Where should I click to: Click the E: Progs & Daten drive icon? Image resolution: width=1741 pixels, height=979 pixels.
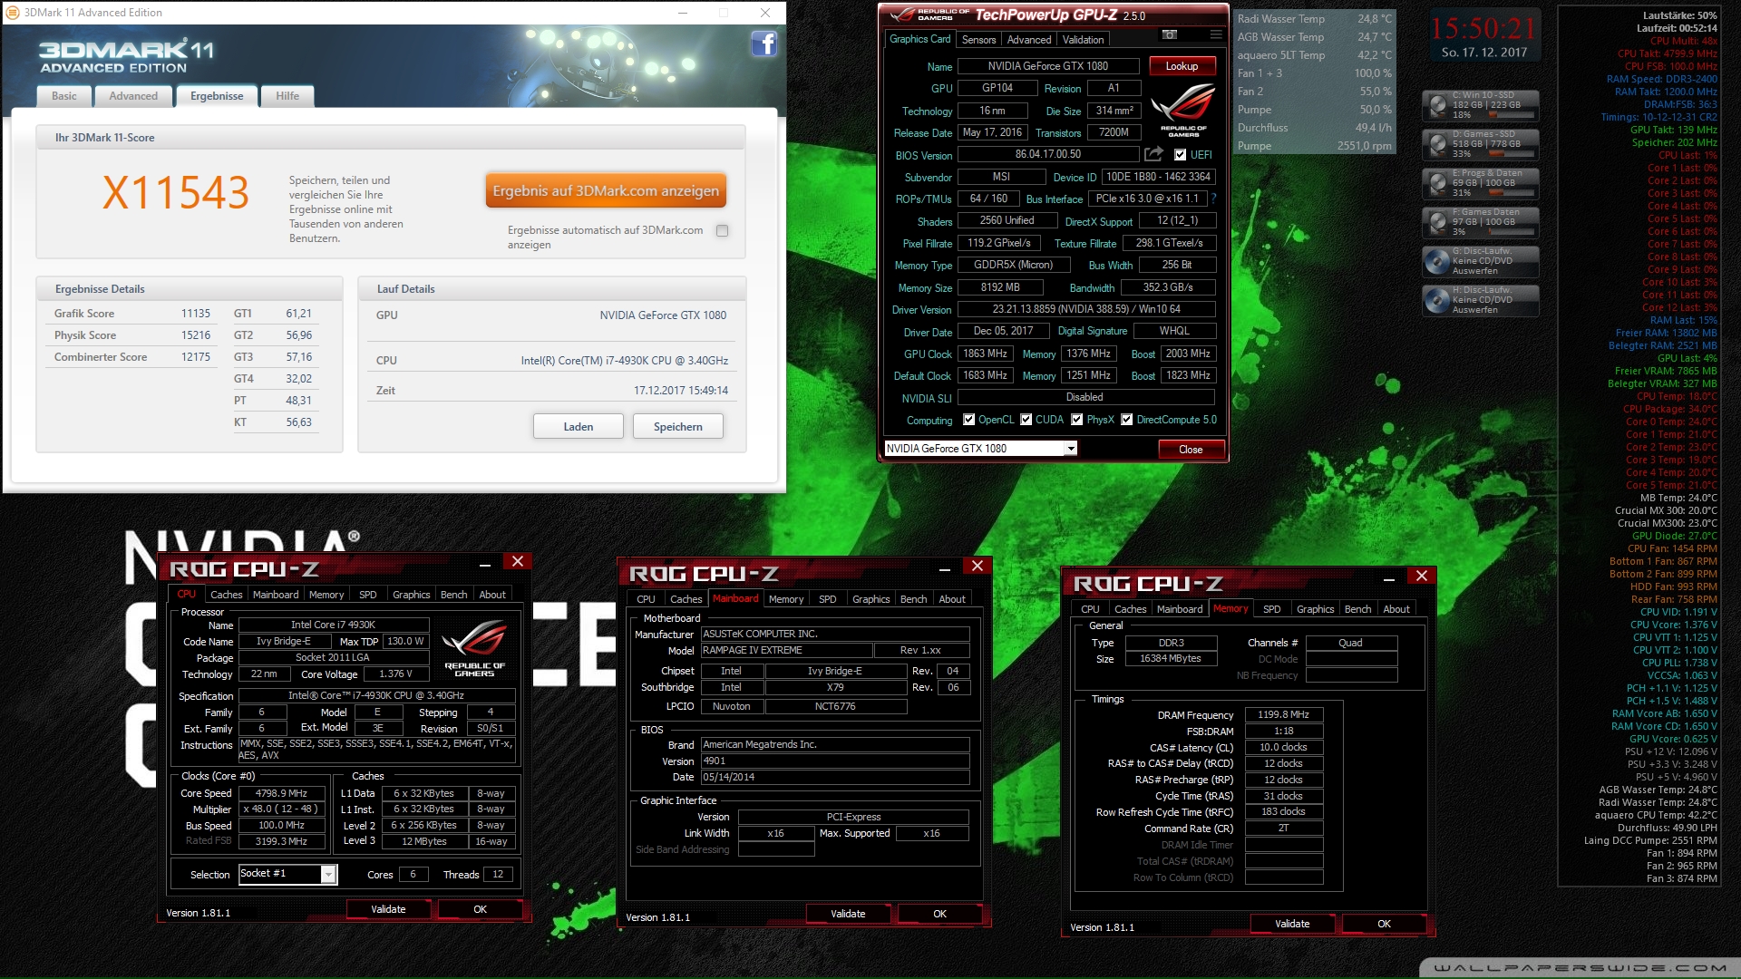tap(1438, 183)
